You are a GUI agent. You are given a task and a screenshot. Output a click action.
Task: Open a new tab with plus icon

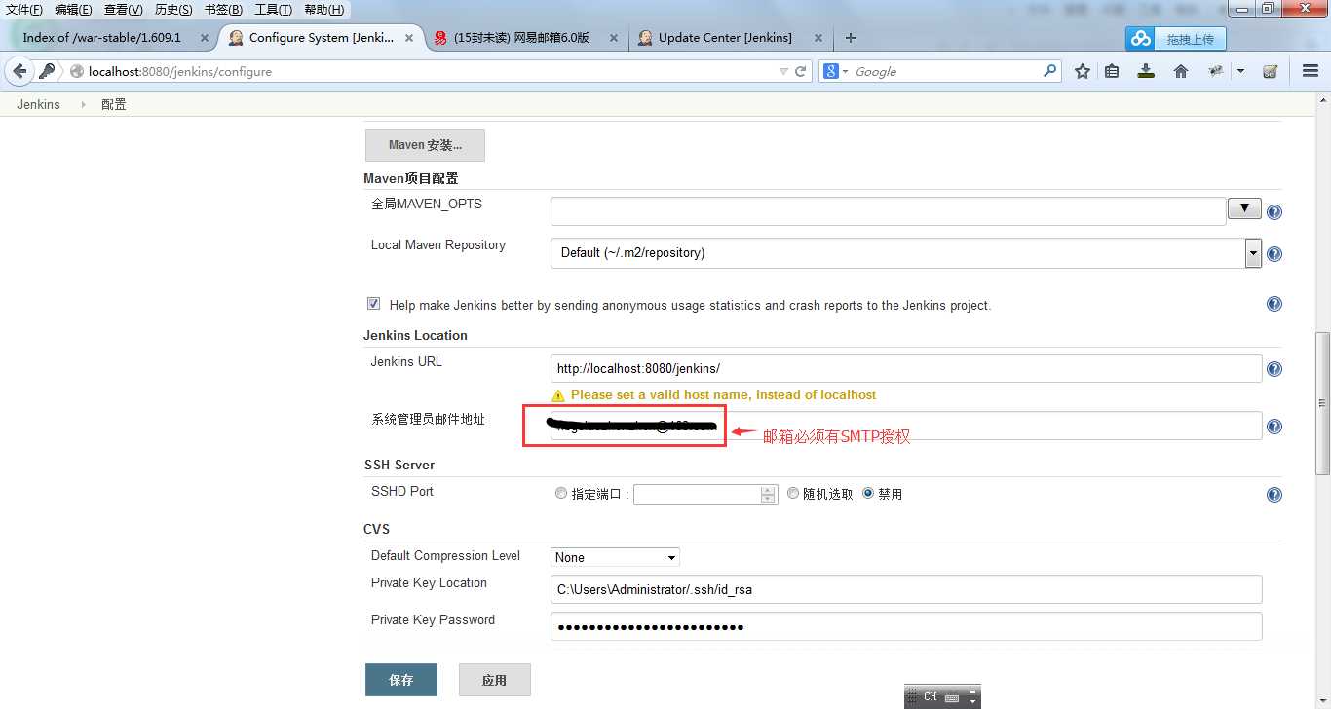(851, 38)
